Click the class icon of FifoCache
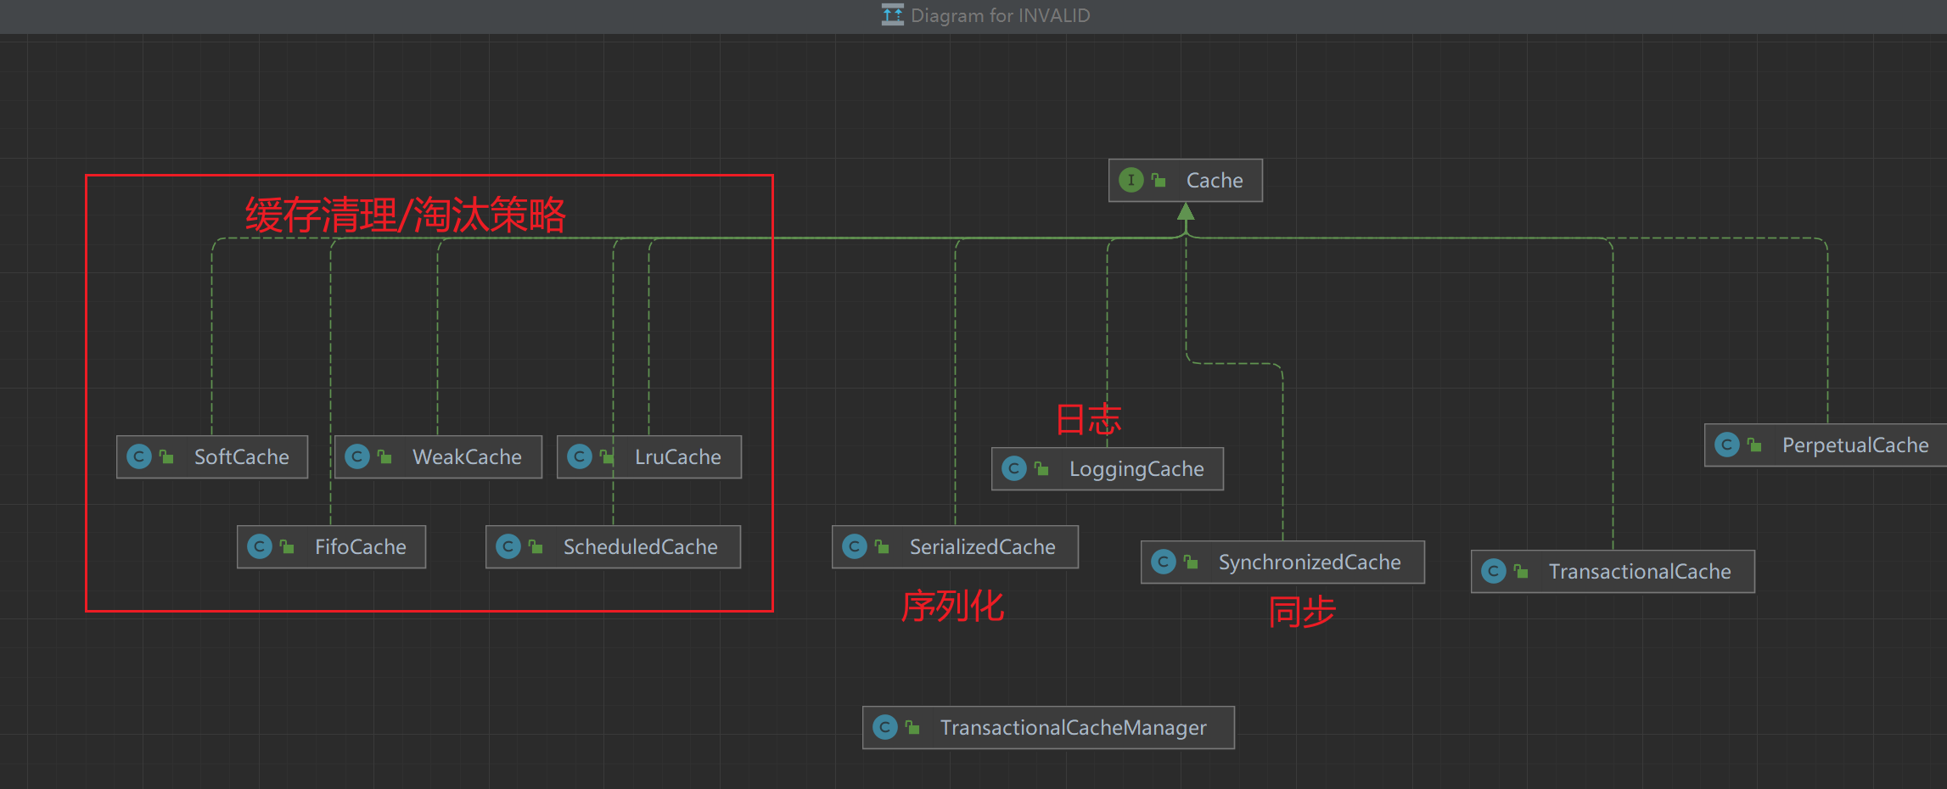 pyautogui.click(x=260, y=546)
